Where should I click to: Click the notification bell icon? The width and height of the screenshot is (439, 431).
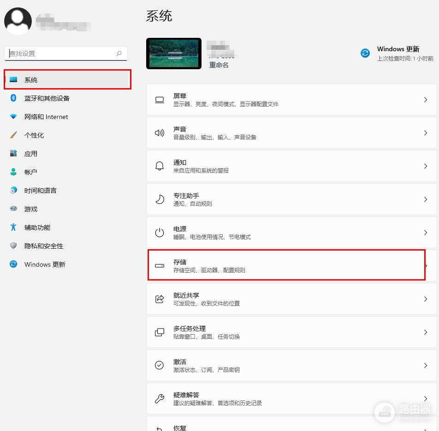[x=160, y=166]
